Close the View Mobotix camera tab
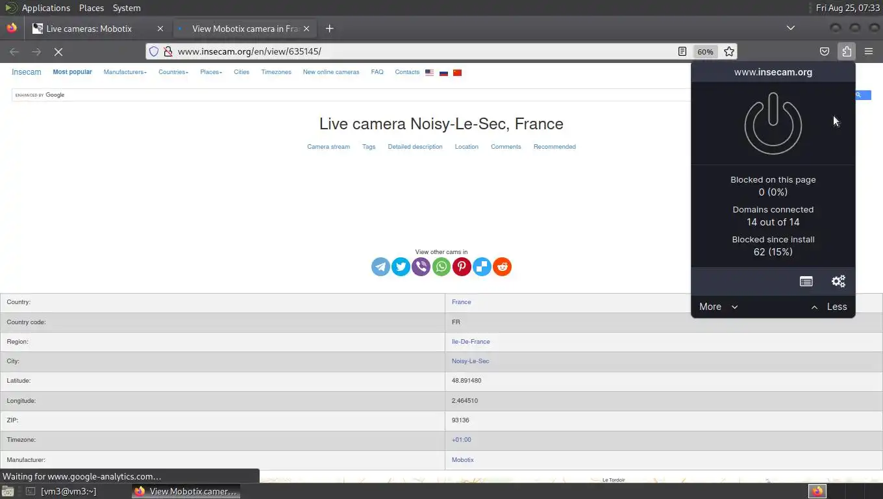The image size is (883, 499). click(306, 29)
